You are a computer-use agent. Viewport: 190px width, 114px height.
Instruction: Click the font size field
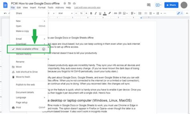coord(81,13)
